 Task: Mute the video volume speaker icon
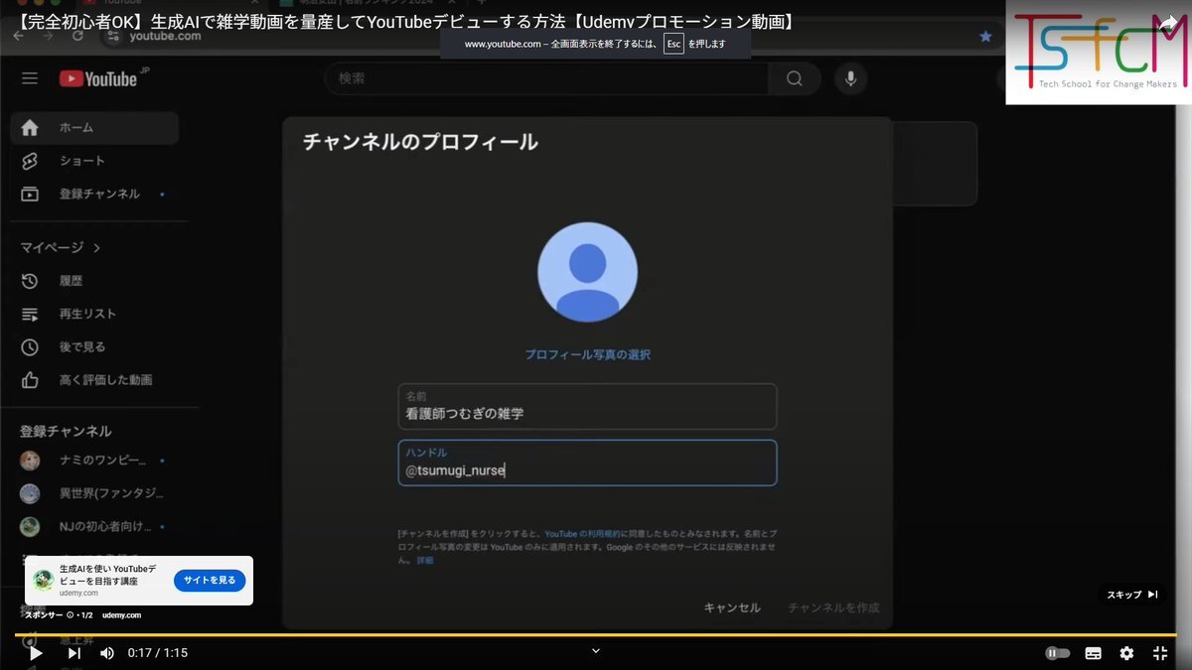(107, 653)
